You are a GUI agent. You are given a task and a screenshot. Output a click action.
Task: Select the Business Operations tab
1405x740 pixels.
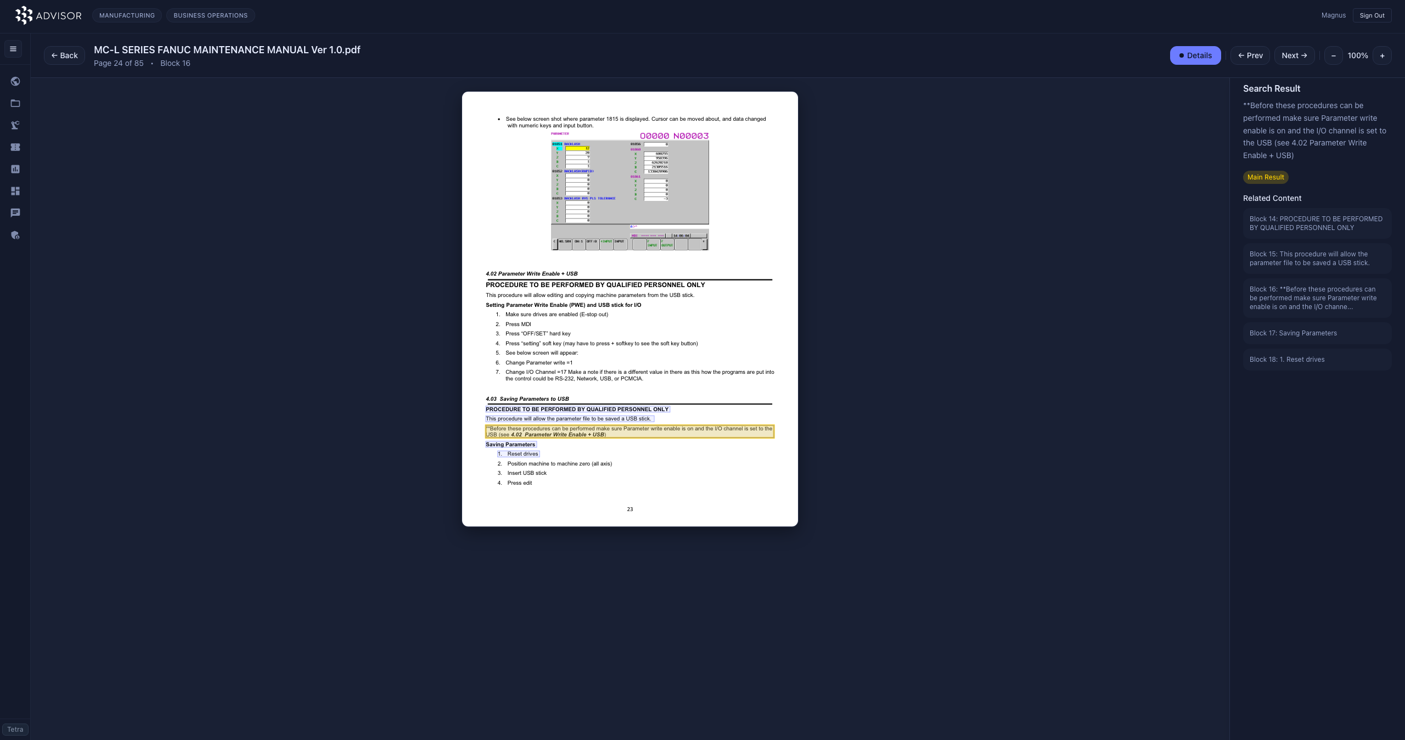click(210, 15)
